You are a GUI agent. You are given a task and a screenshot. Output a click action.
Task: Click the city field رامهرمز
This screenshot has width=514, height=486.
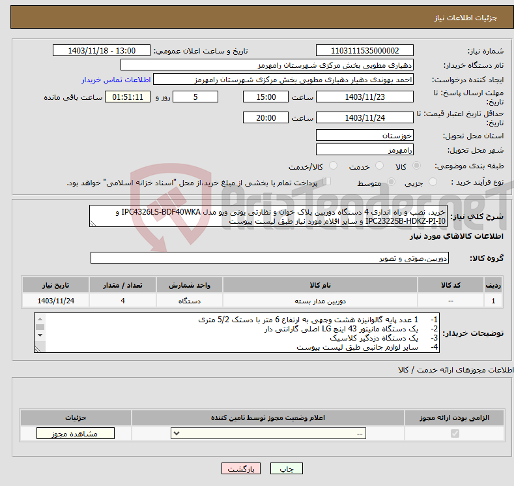click(x=365, y=149)
